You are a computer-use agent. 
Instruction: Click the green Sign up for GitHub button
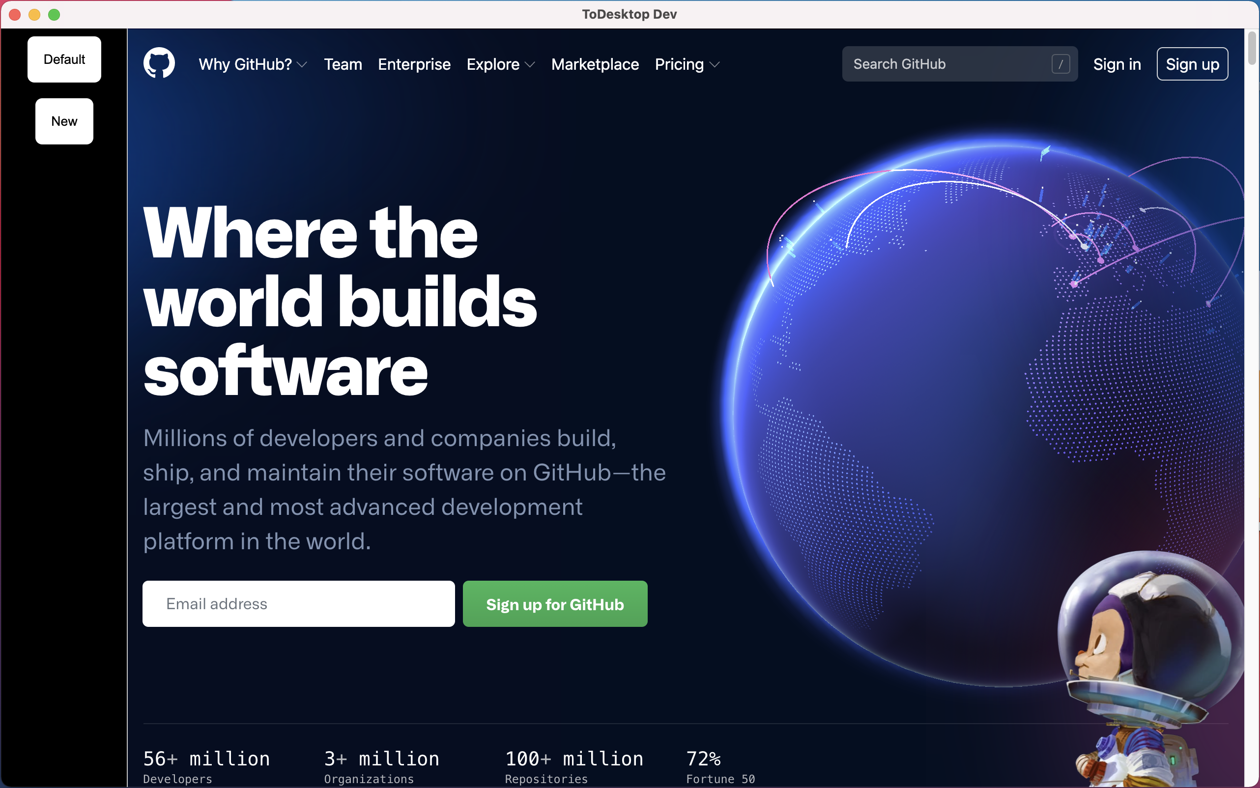click(555, 603)
